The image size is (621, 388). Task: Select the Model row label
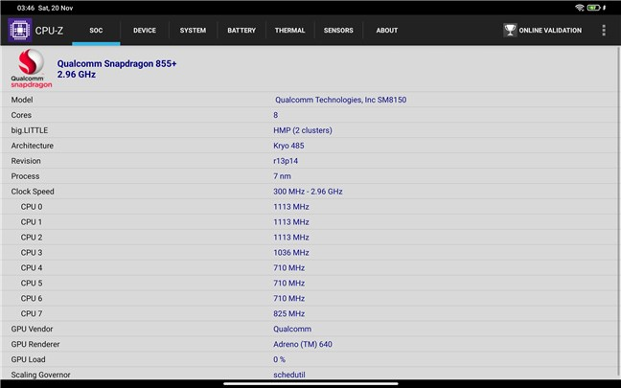coord(22,100)
